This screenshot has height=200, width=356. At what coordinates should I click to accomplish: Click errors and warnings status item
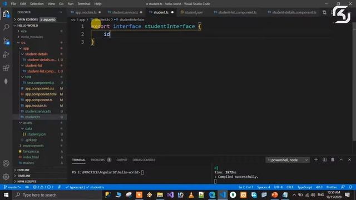pos(43,187)
